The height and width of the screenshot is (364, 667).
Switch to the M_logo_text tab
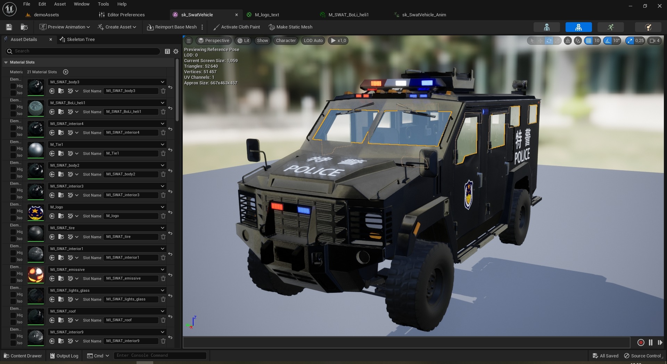tap(267, 15)
